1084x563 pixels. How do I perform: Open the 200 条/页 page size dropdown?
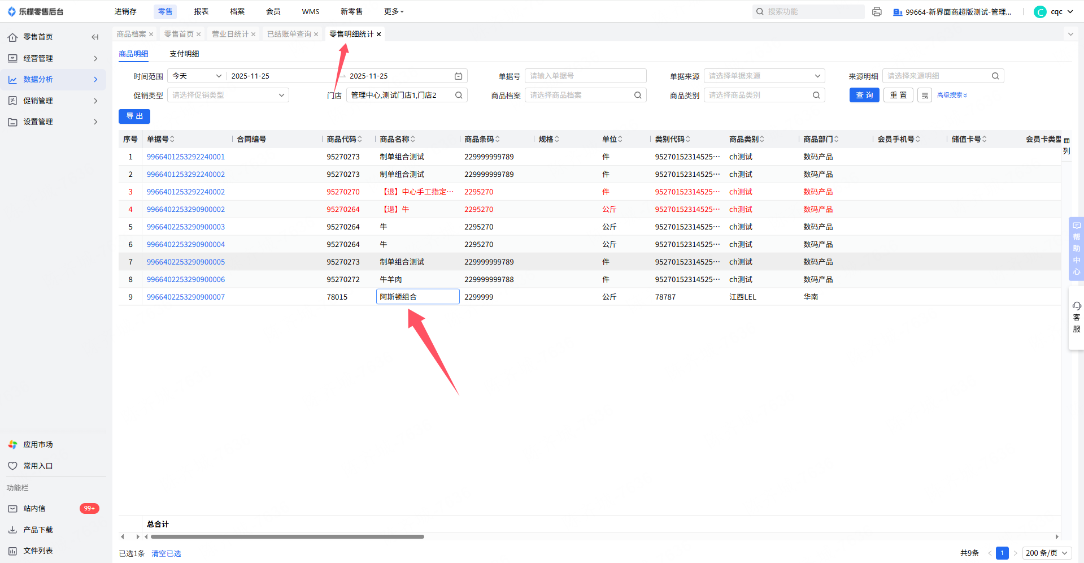pos(1047,553)
